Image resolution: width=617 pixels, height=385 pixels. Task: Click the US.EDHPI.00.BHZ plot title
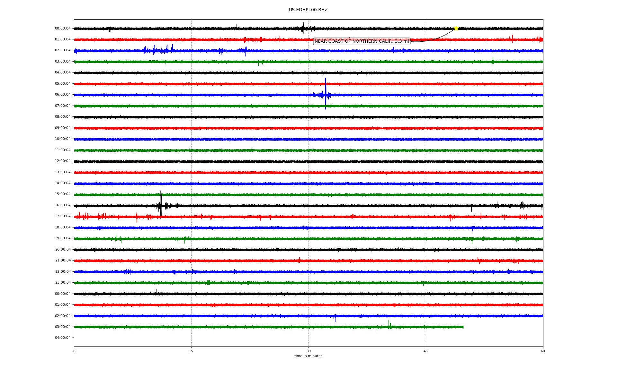[x=308, y=10]
